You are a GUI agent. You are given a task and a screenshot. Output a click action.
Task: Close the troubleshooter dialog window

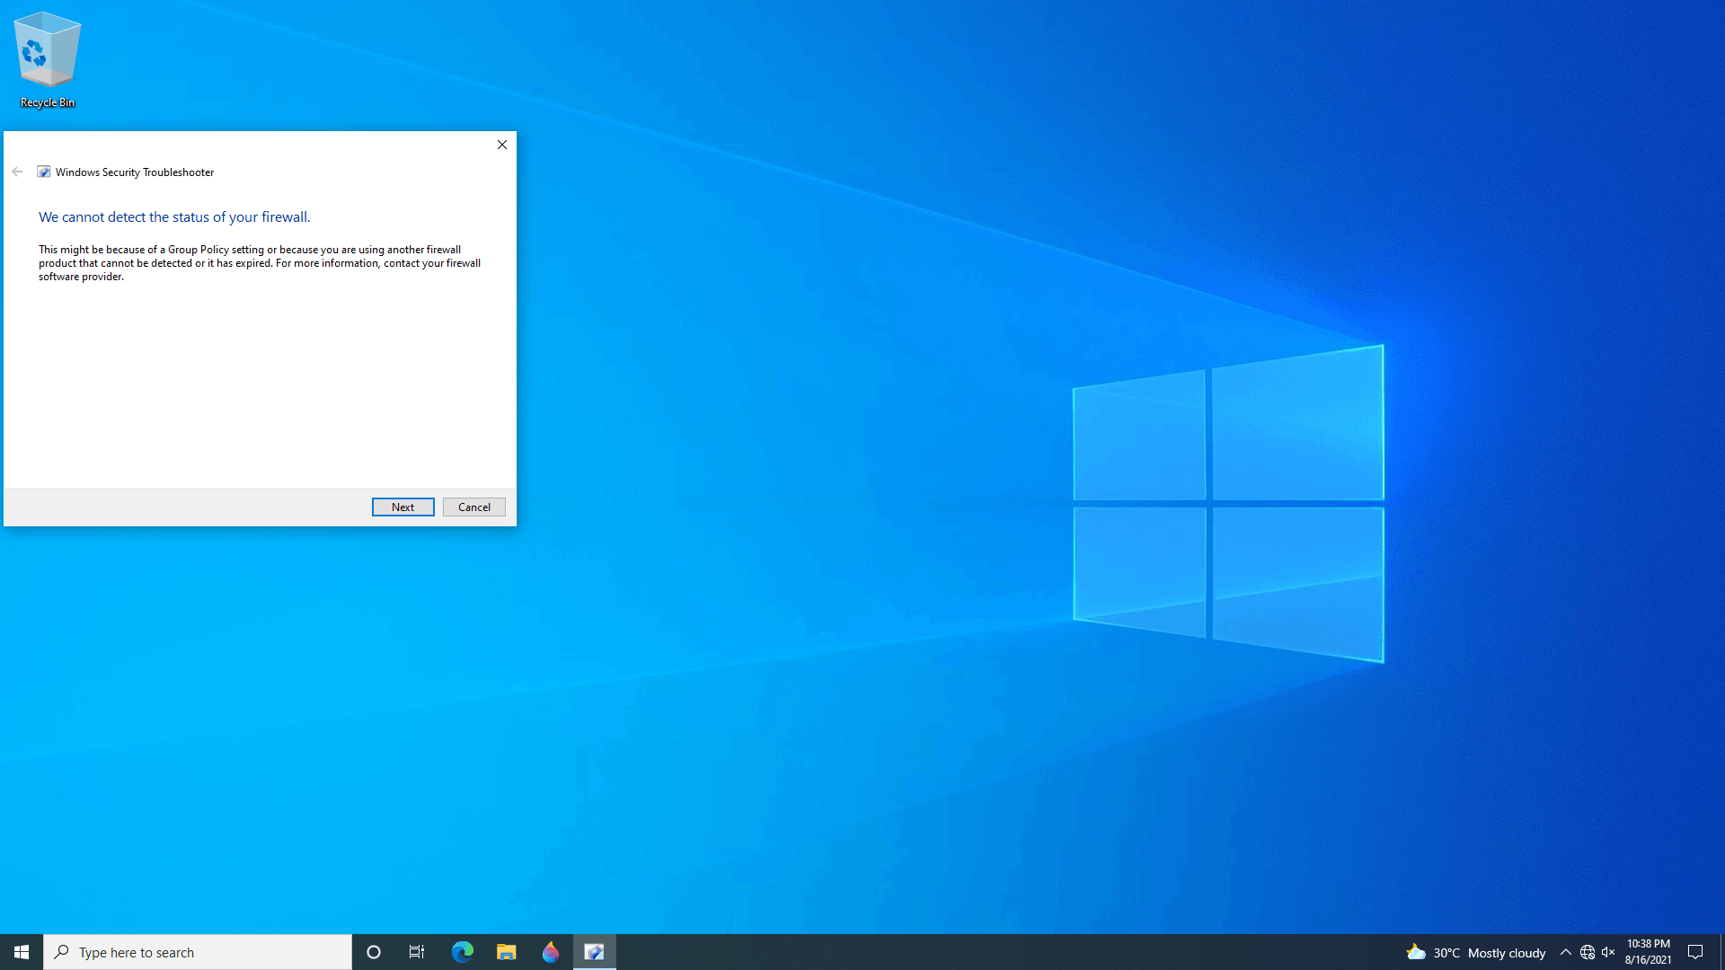pyautogui.click(x=502, y=145)
